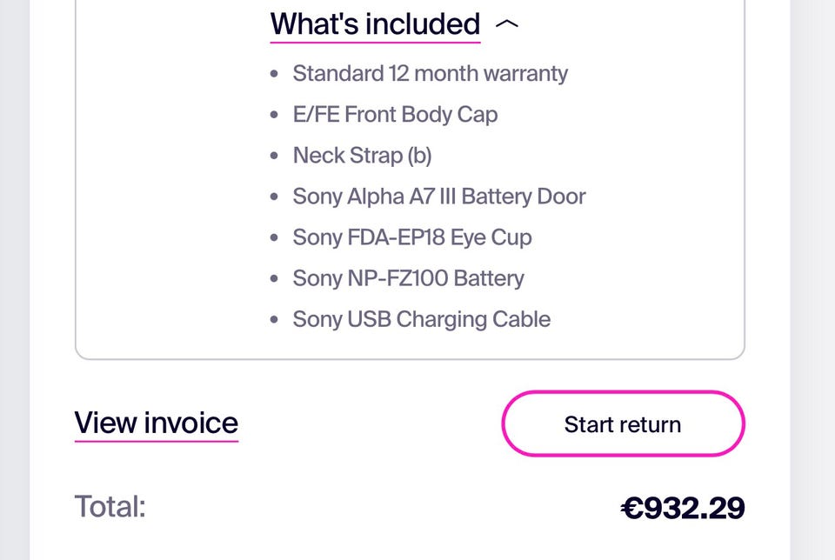Select the Standard 12 month warranty item
This screenshot has height=560, width=835.
coord(430,73)
